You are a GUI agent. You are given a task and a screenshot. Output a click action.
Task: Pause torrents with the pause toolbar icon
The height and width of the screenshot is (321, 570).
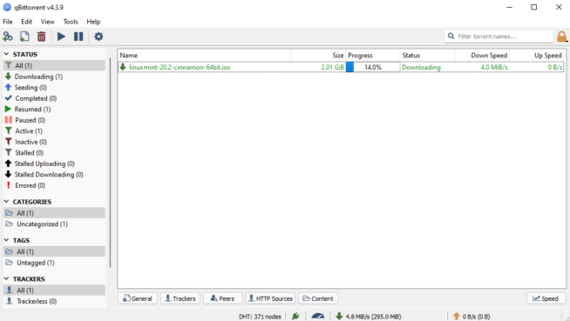(x=78, y=37)
